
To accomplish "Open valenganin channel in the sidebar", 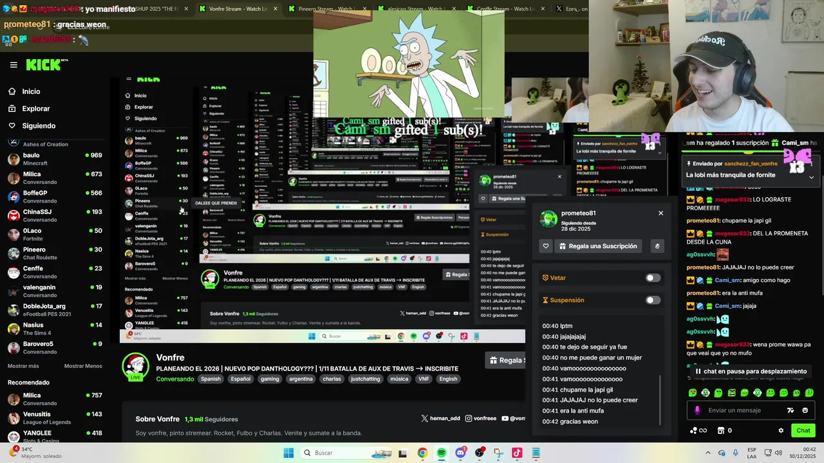I will (55, 291).
